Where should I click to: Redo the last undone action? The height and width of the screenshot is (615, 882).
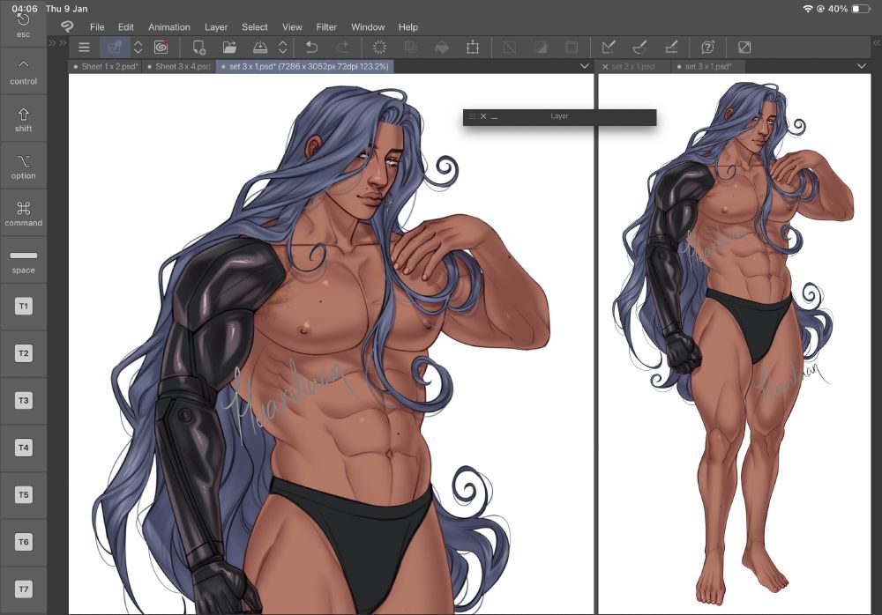[x=342, y=48]
